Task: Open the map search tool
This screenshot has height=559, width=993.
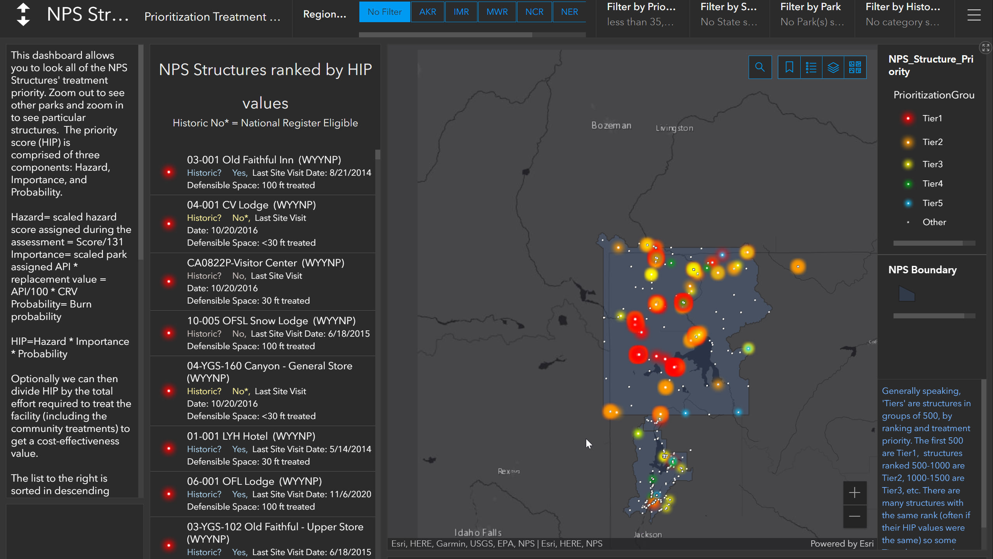Action: (760, 68)
